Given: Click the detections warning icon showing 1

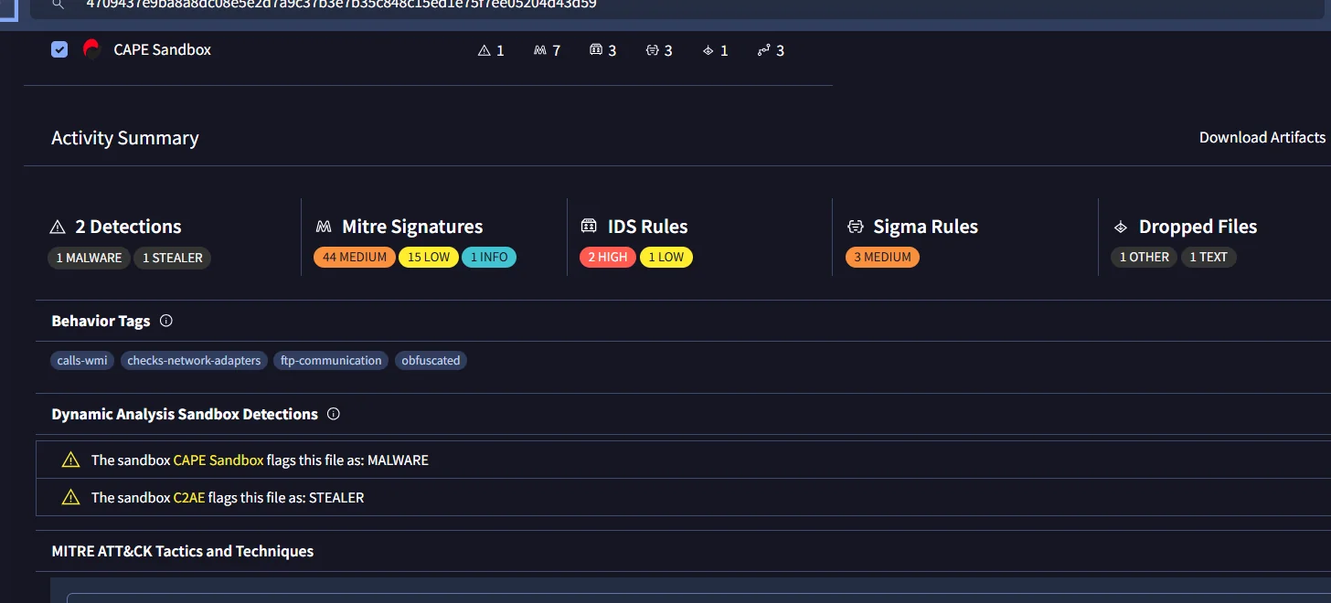Looking at the screenshot, I should (x=484, y=50).
